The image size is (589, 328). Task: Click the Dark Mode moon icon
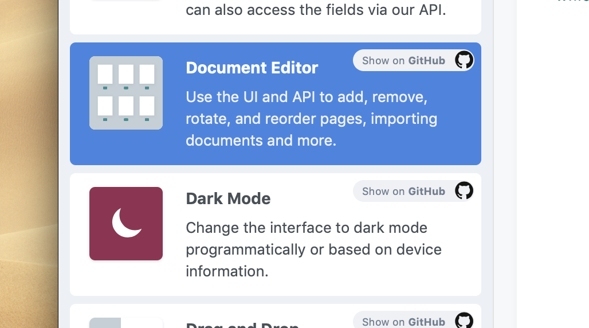tap(126, 224)
